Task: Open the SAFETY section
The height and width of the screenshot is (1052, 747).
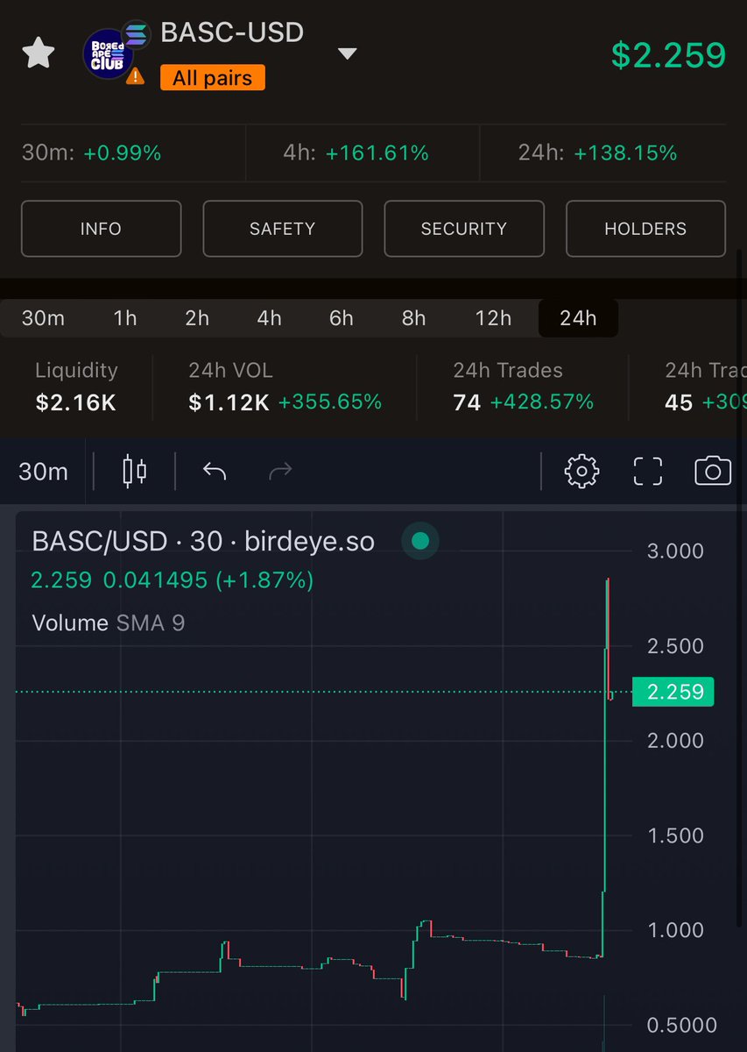Action: [x=282, y=229]
